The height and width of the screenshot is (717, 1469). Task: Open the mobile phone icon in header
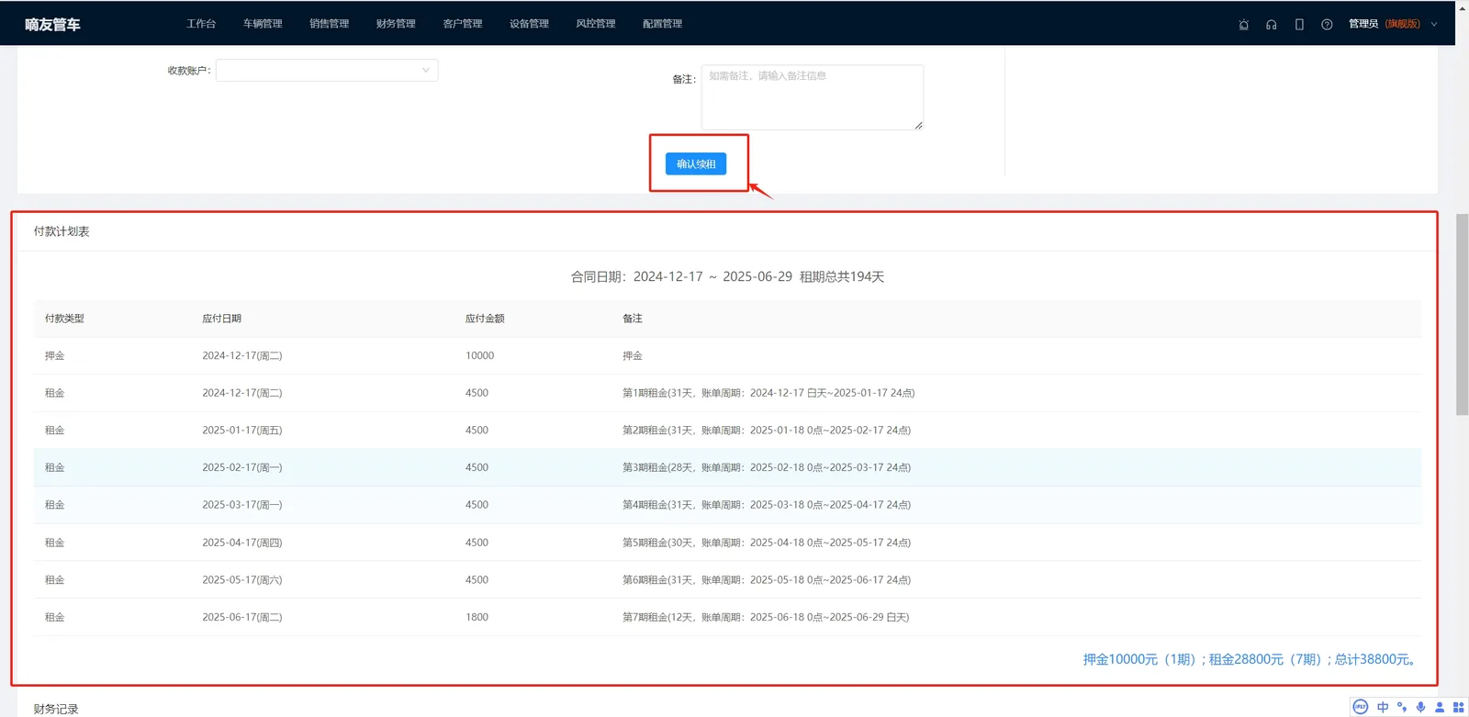(x=1299, y=25)
